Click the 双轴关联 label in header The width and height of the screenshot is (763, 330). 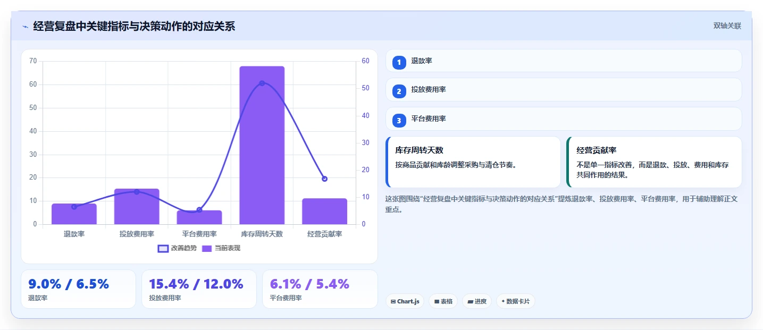coord(727,26)
